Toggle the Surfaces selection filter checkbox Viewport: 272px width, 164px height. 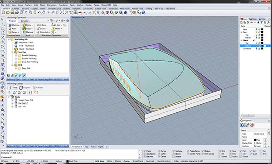pos(174,151)
